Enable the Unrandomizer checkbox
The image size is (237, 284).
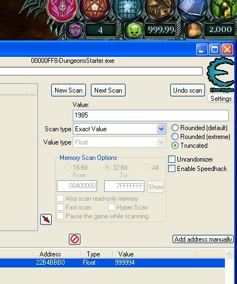[x=171, y=159]
